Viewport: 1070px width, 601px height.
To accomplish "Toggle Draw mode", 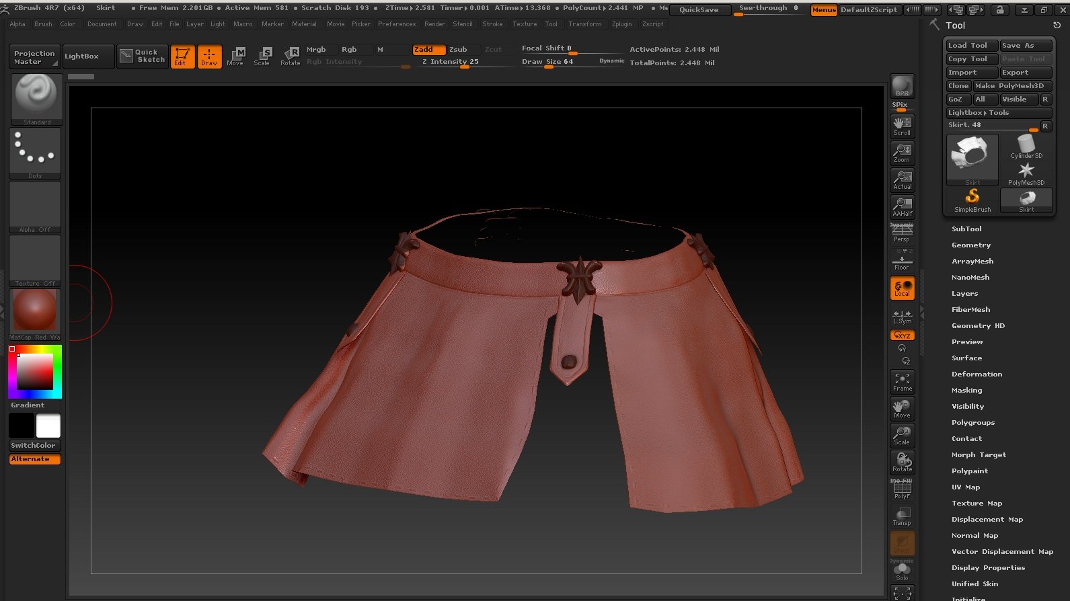I will point(209,56).
